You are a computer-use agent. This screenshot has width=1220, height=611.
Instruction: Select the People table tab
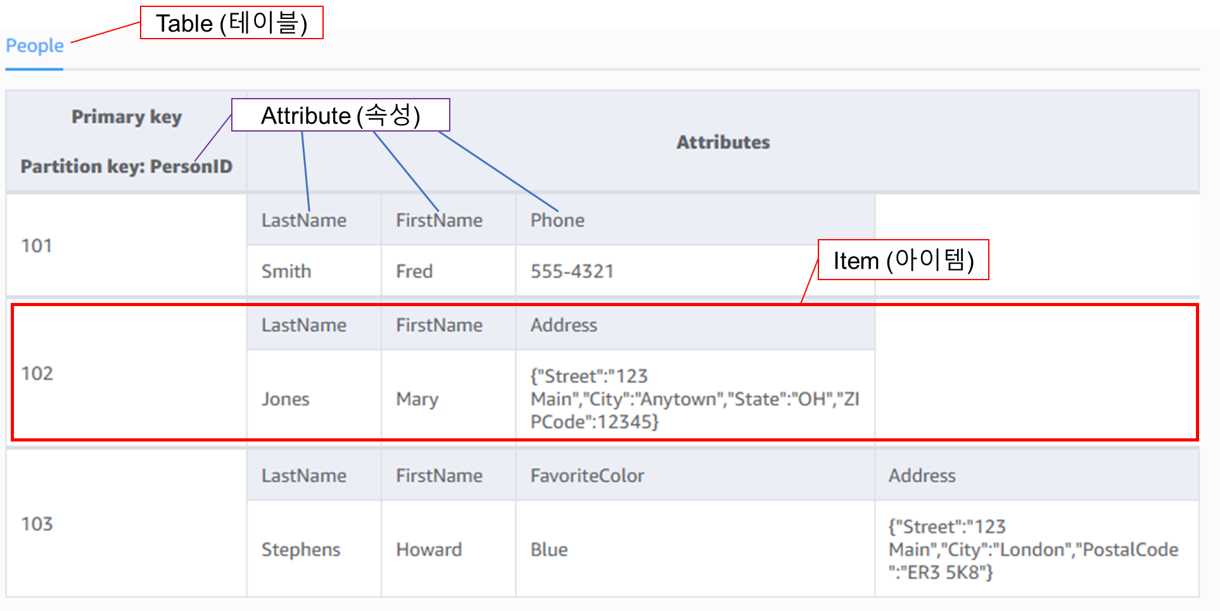coord(34,46)
